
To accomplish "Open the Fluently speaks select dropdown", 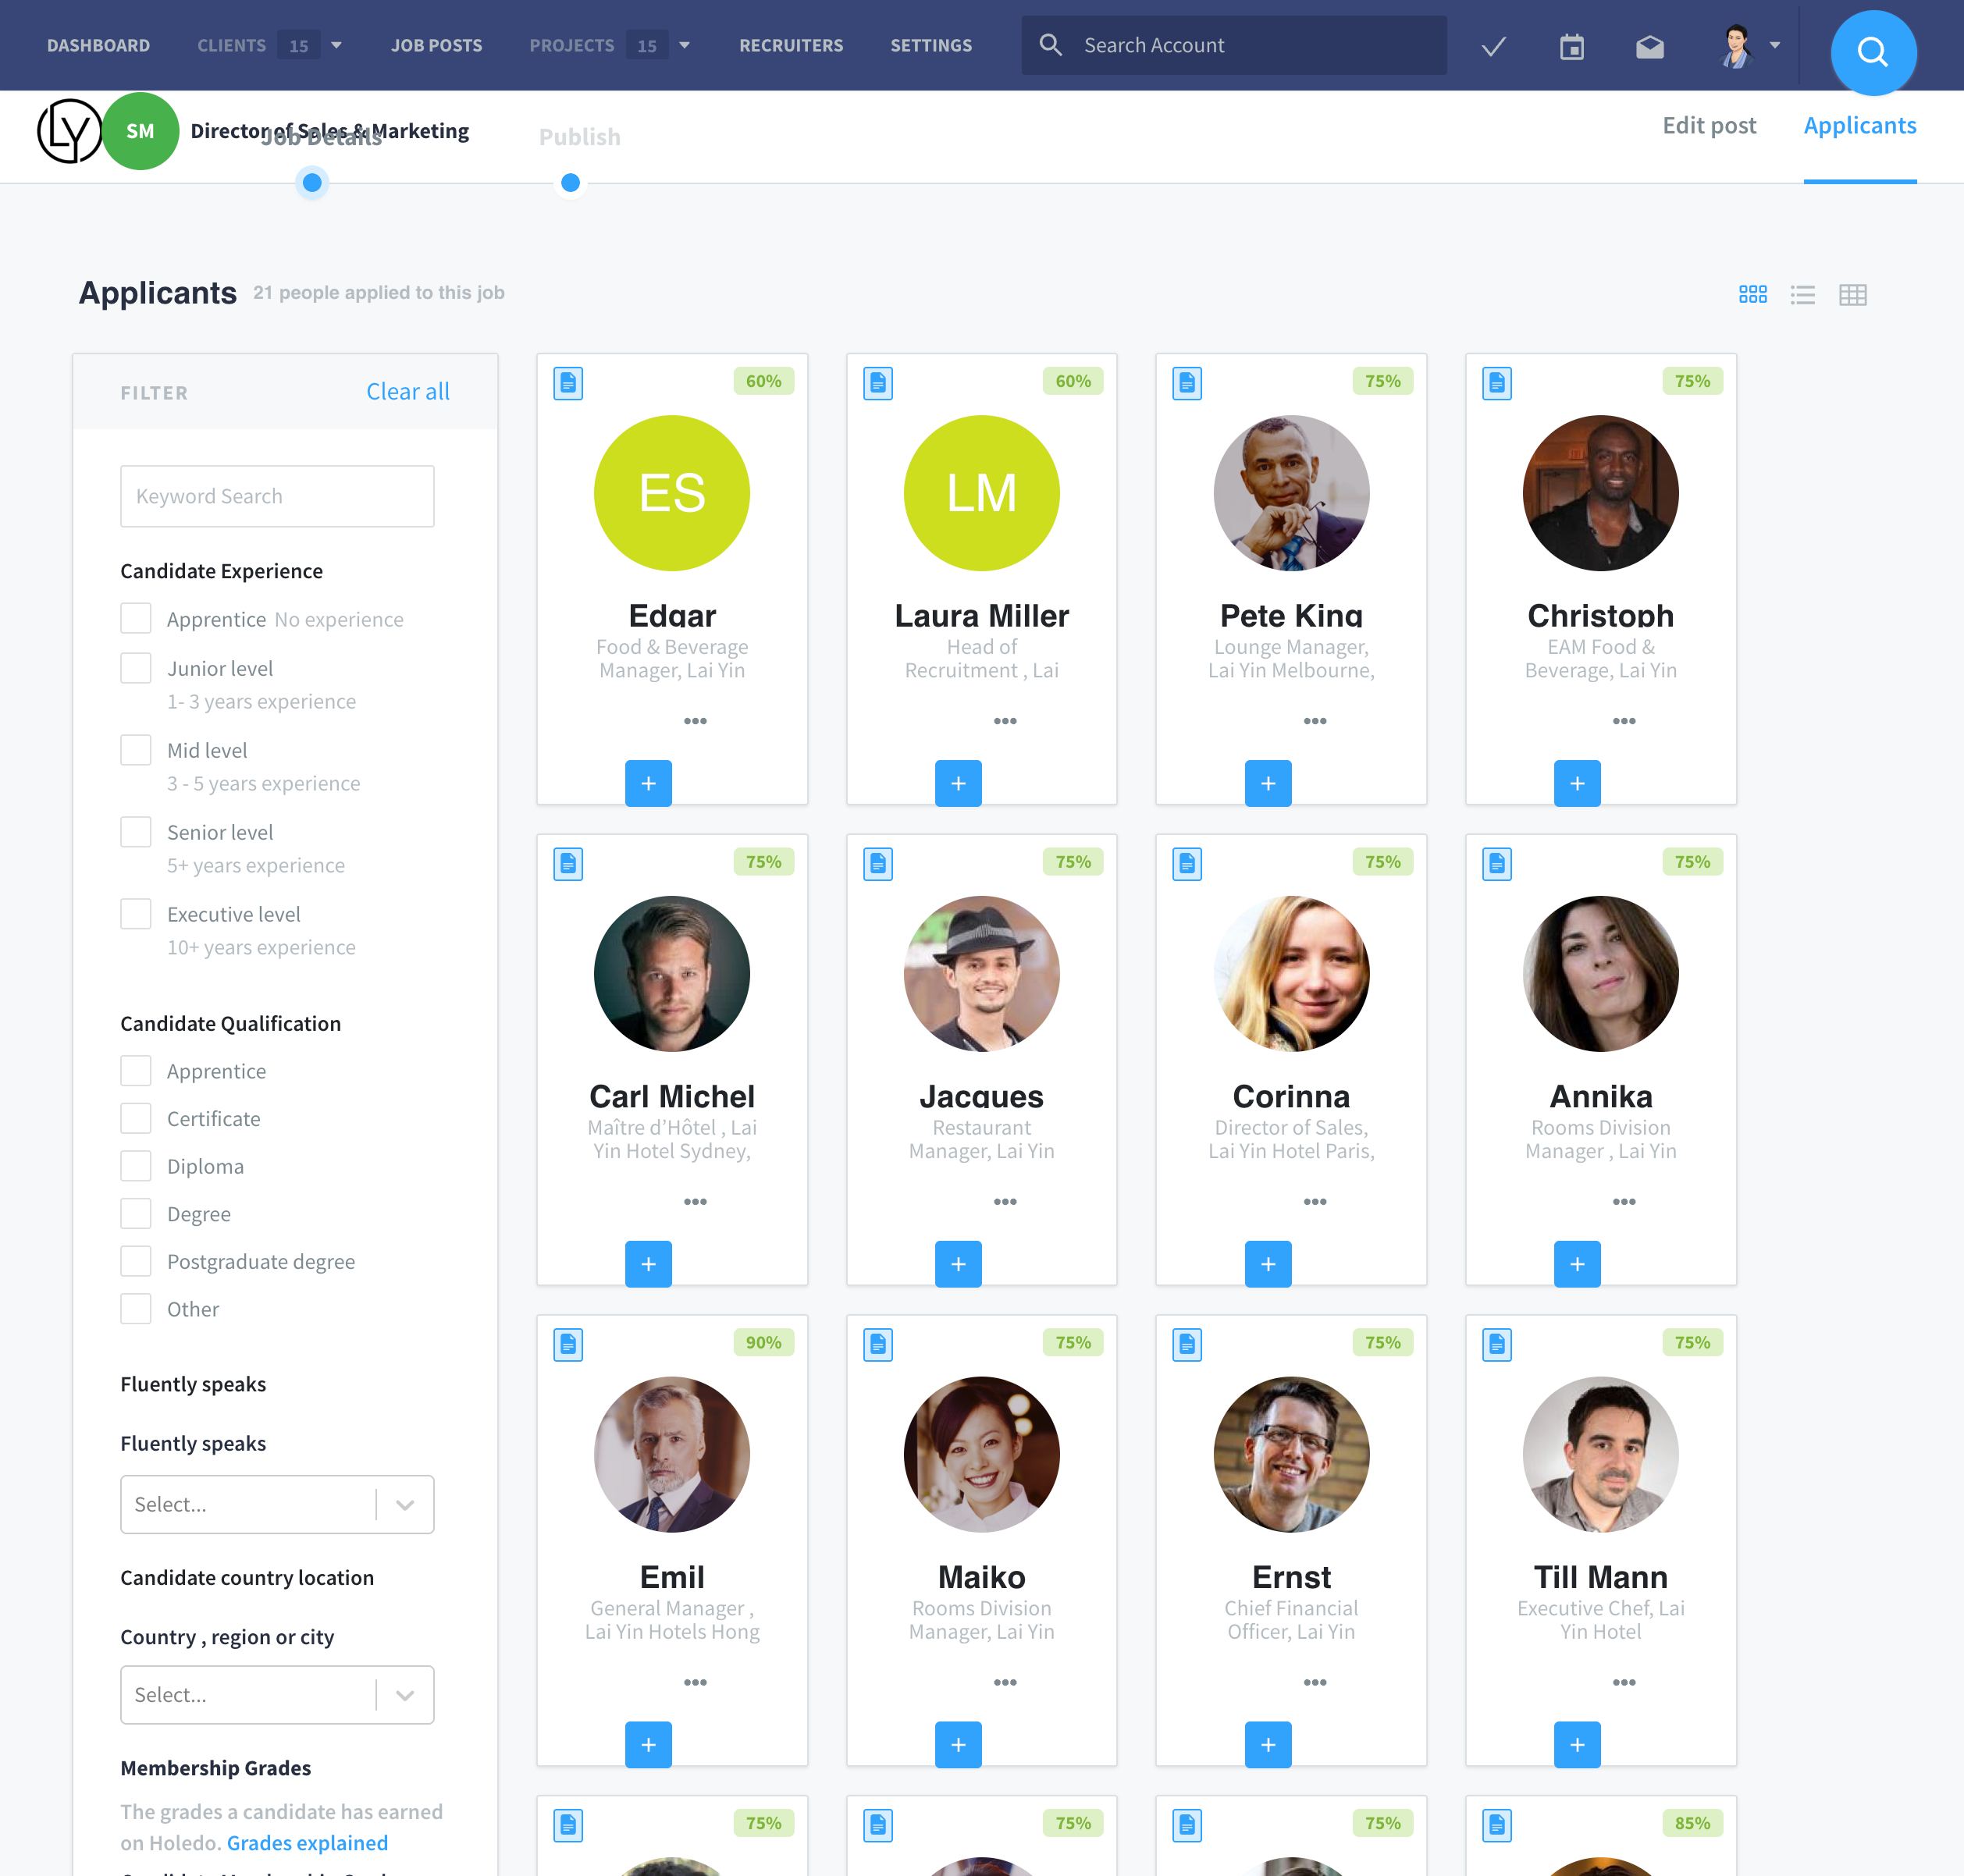I will (277, 1504).
